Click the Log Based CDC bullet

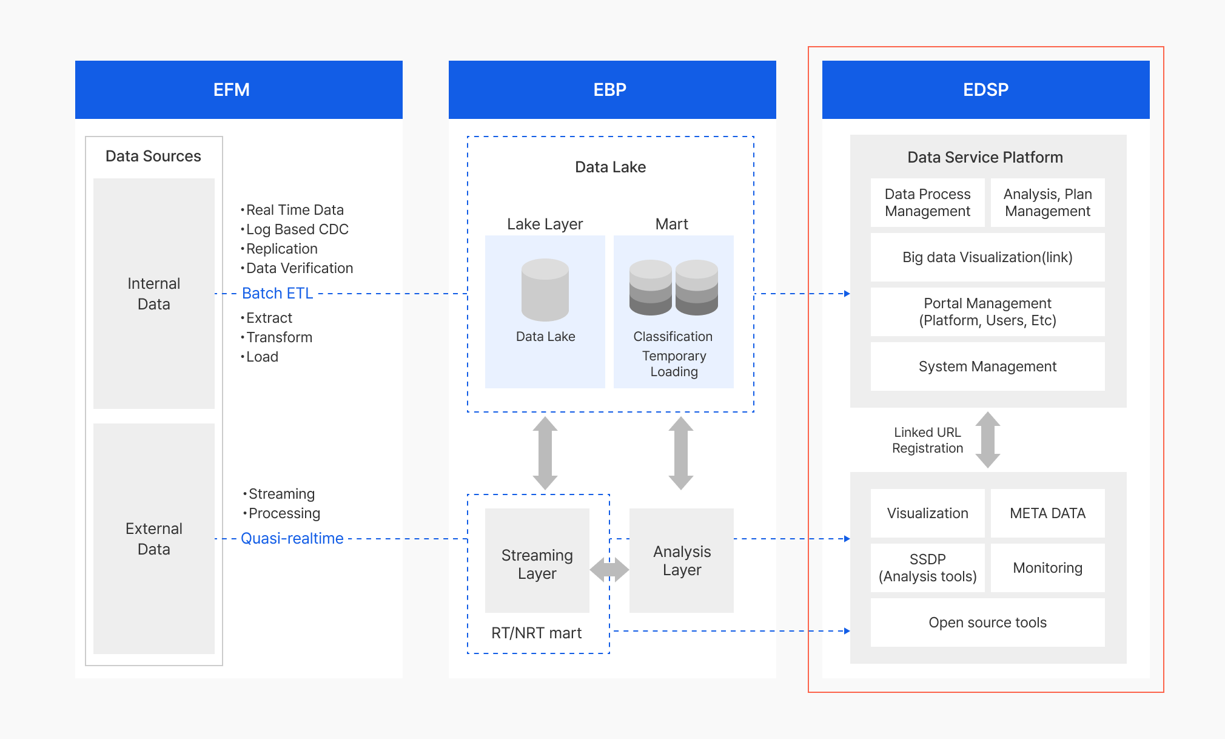pyautogui.click(x=295, y=229)
